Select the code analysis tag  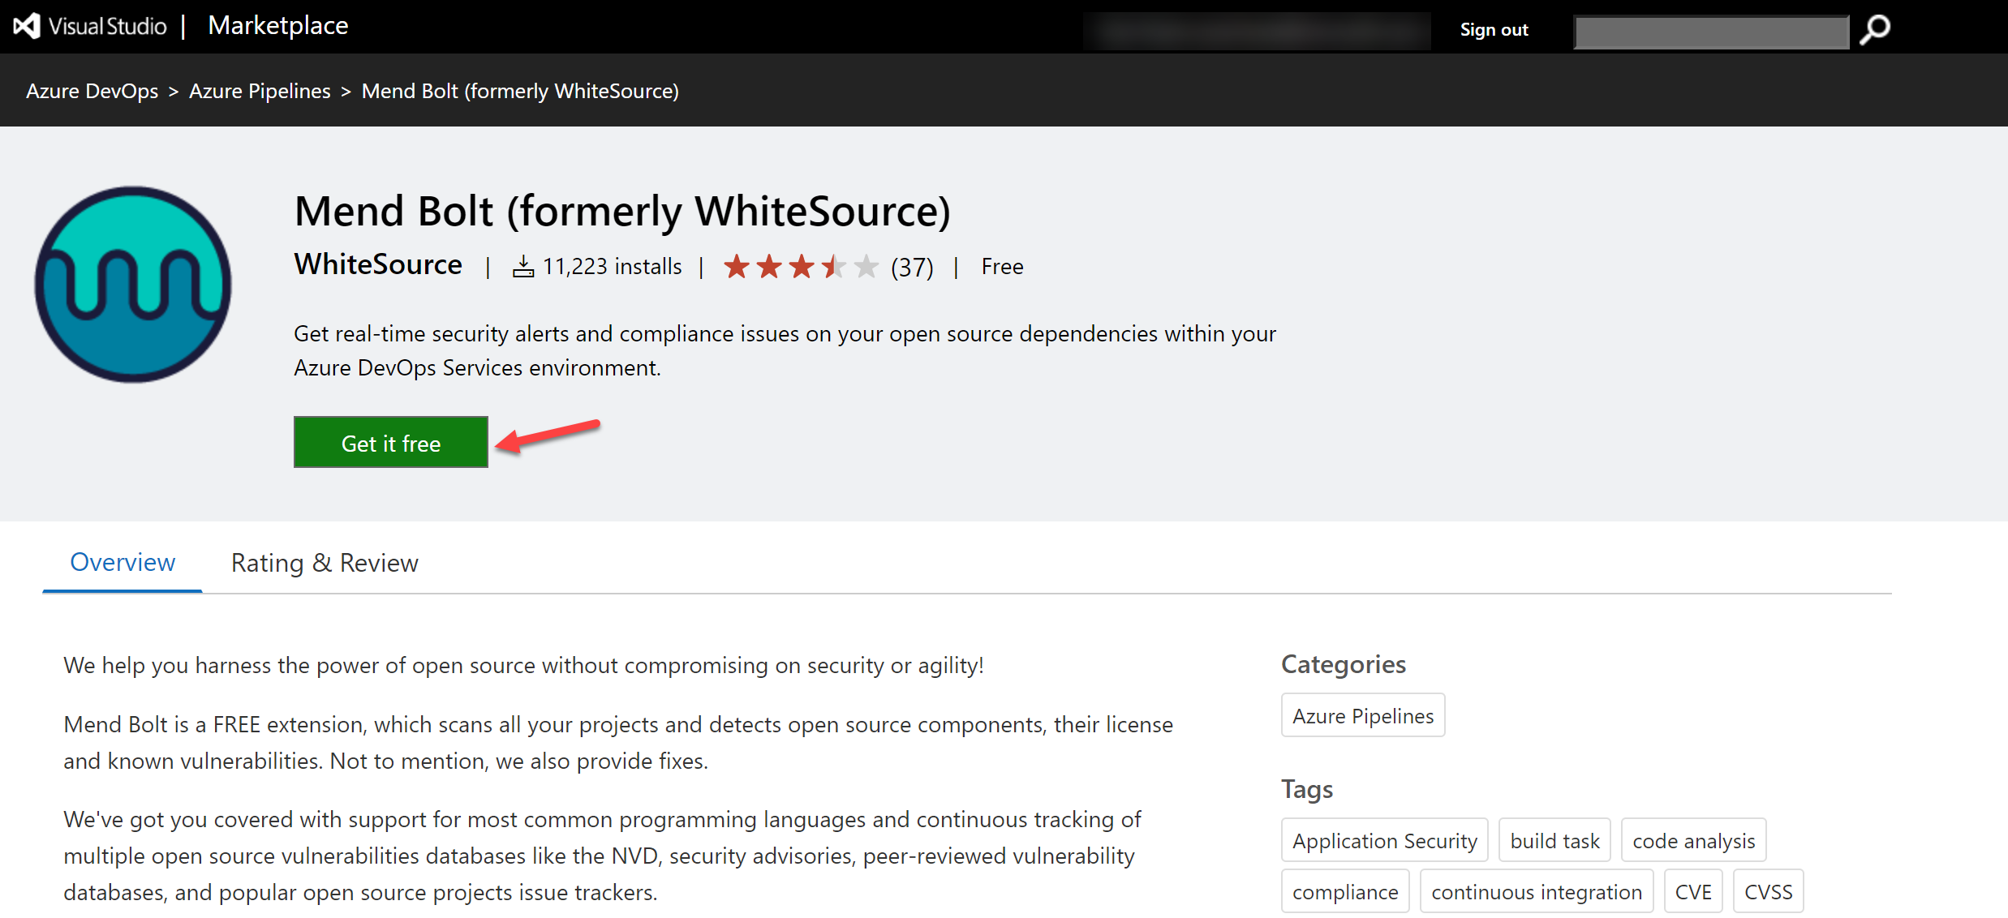pyautogui.click(x=1693, y=840)
